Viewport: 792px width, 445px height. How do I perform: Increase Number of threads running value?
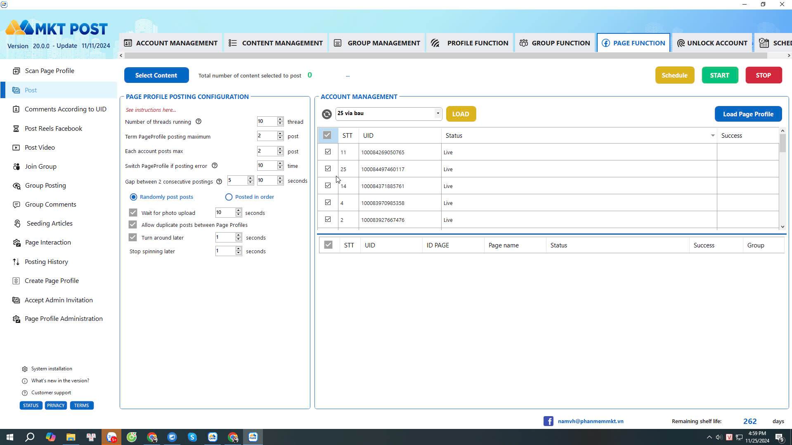pyautogui.click(x=280, y=119)
